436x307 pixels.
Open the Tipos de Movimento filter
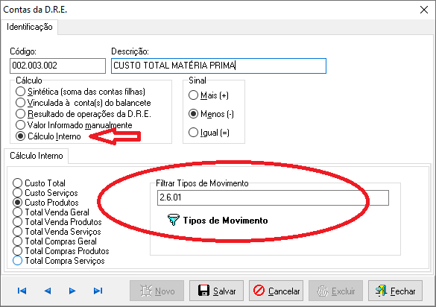pos(218,221)
